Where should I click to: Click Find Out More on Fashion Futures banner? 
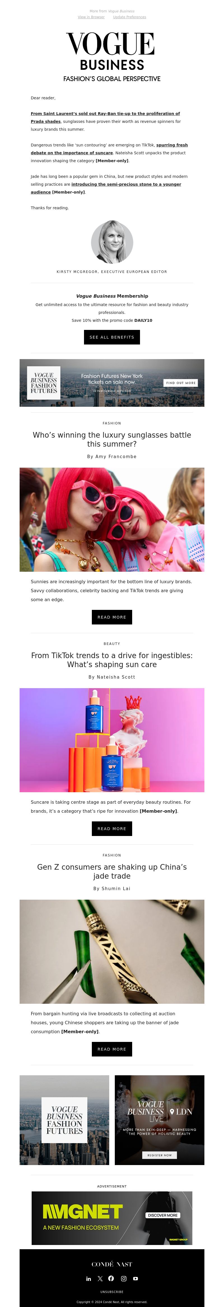[x=181, y=383]
